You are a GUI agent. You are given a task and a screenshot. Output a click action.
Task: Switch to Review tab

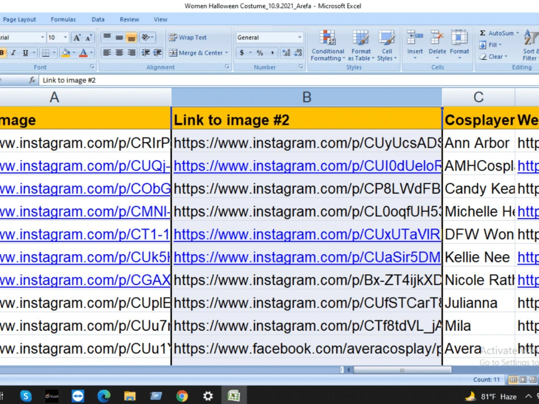(x=129, y=19)
